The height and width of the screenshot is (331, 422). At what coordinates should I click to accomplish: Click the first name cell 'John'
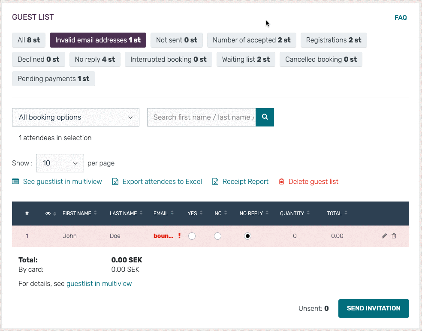[x=70, y=236]
